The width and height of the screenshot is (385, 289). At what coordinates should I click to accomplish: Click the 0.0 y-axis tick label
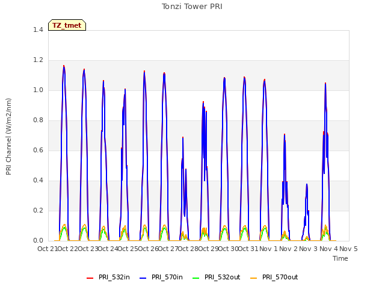click(38, 241)
